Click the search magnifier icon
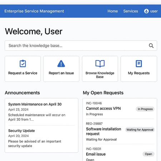Viewport: 161px width, 161px height. (151, 45)
